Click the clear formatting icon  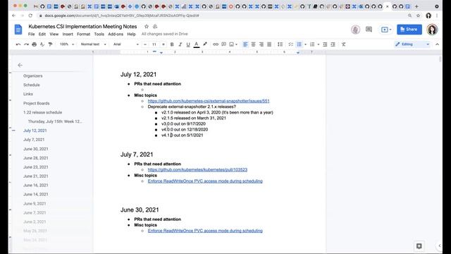coord(344,44)
